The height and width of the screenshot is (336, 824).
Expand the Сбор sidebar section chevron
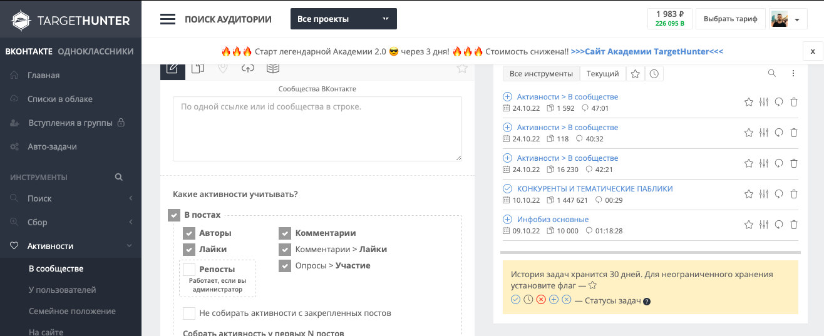click(x=131, y=222)
